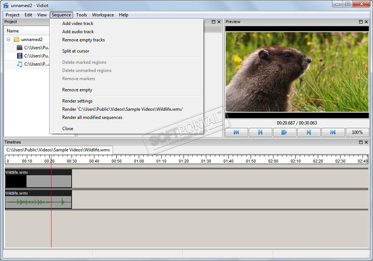Image resolution: width=373 pixels, height=261 pixels.
Task: Select Remove empty tracks option
Action: pyautogui.click(x=84, y=40)
